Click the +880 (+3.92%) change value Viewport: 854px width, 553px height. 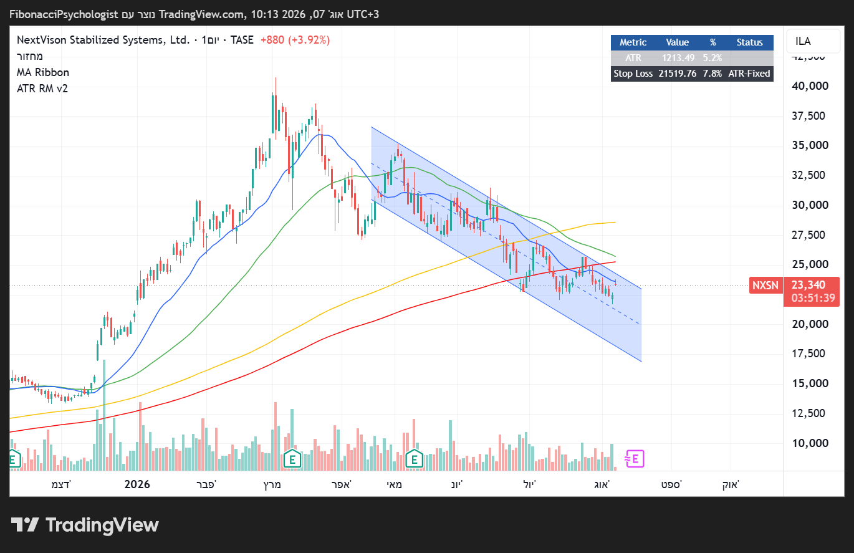295,40
